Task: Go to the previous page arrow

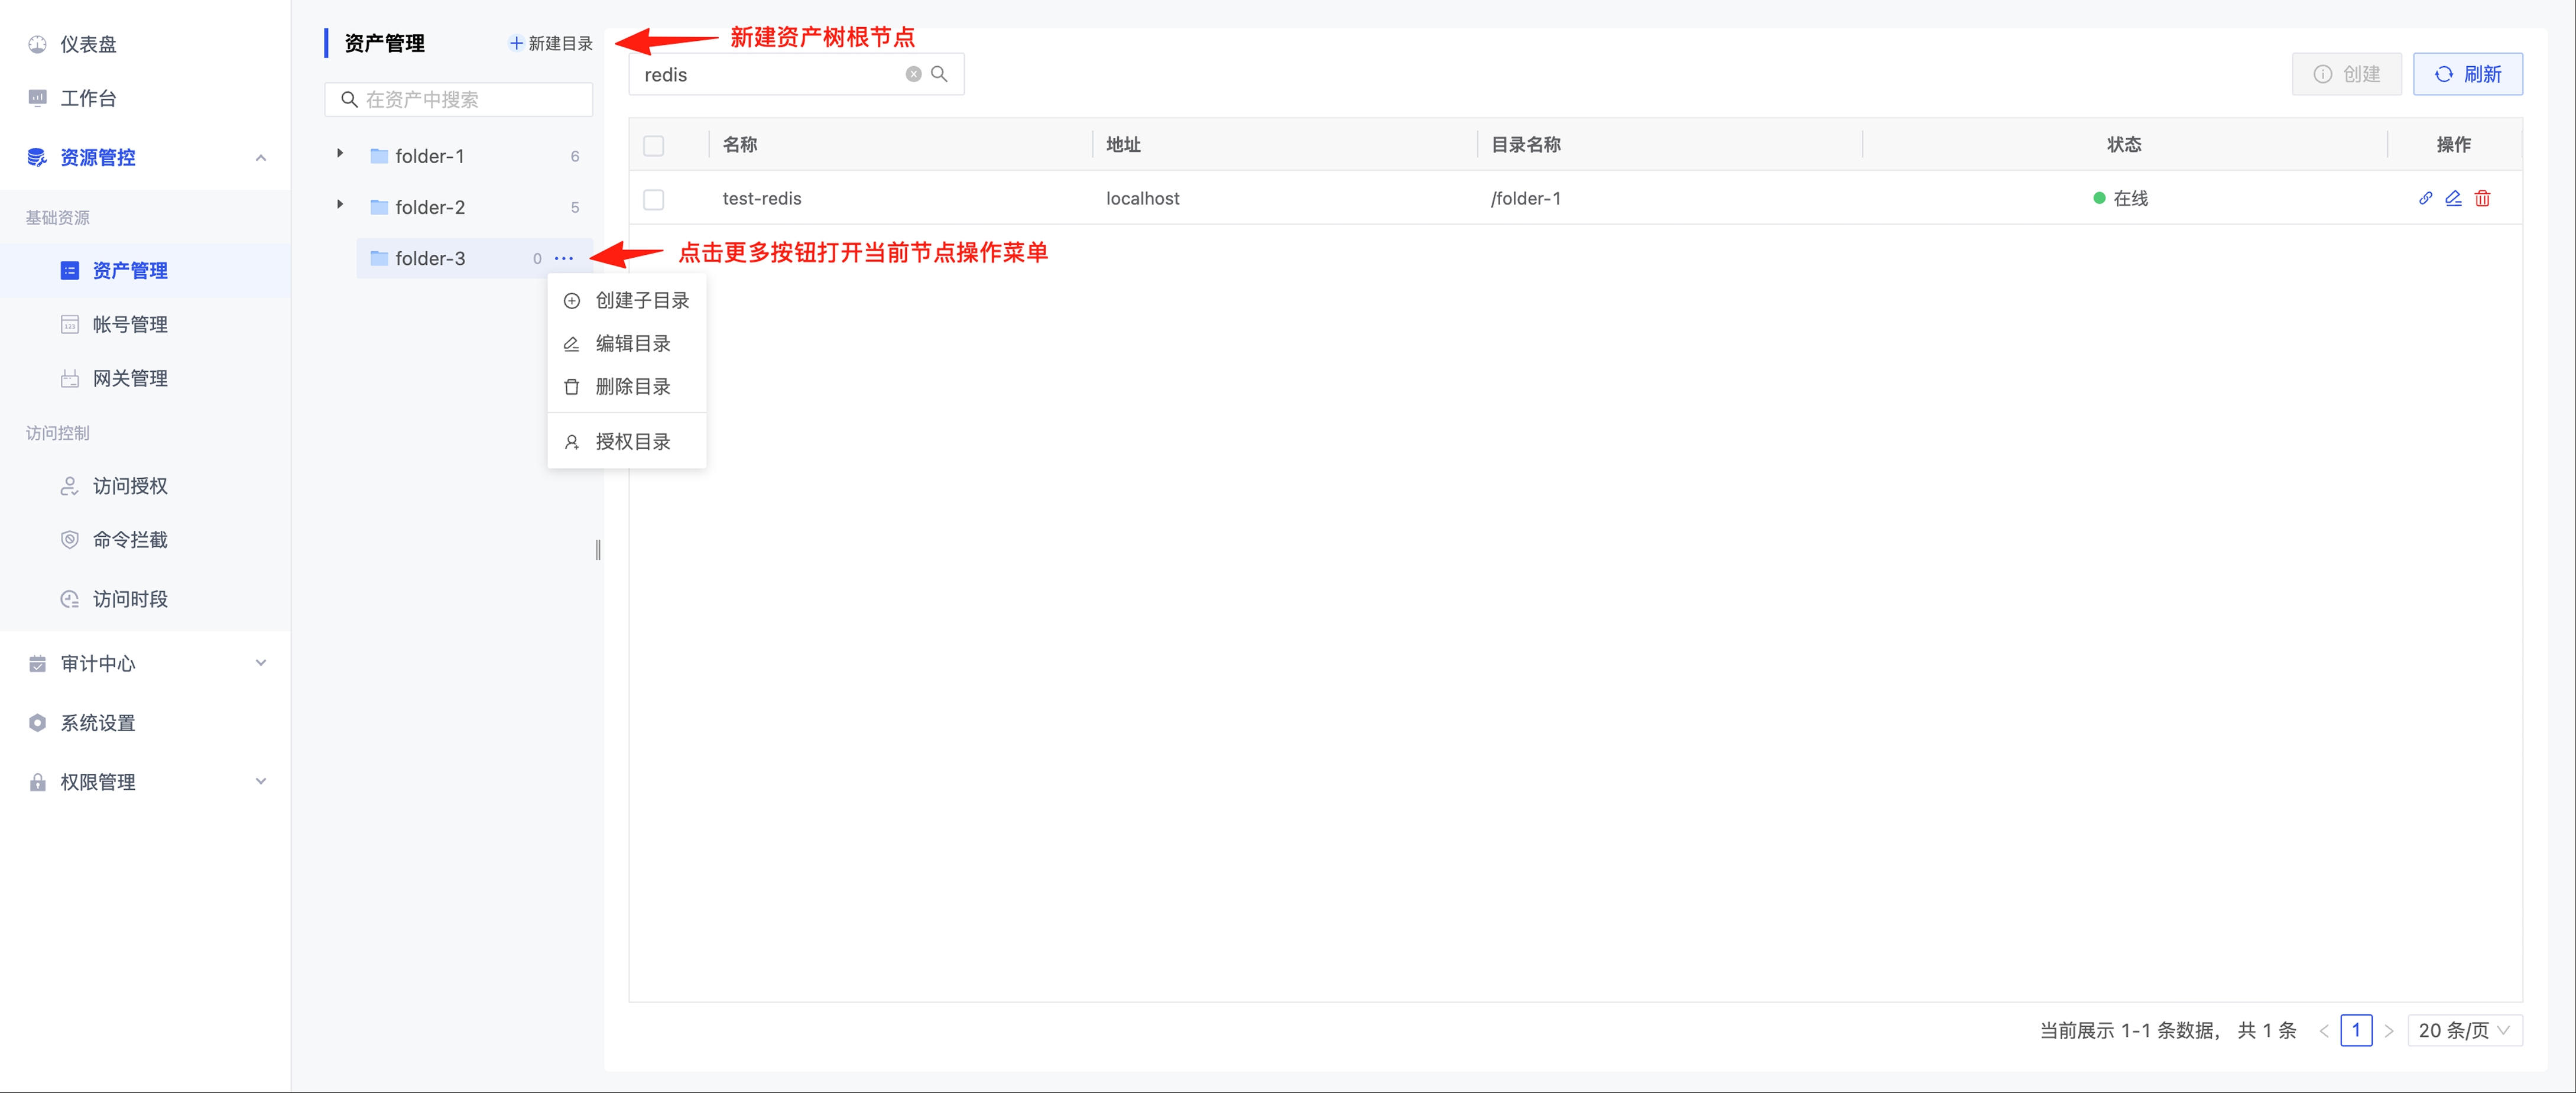Action: coord(2324,1031)
